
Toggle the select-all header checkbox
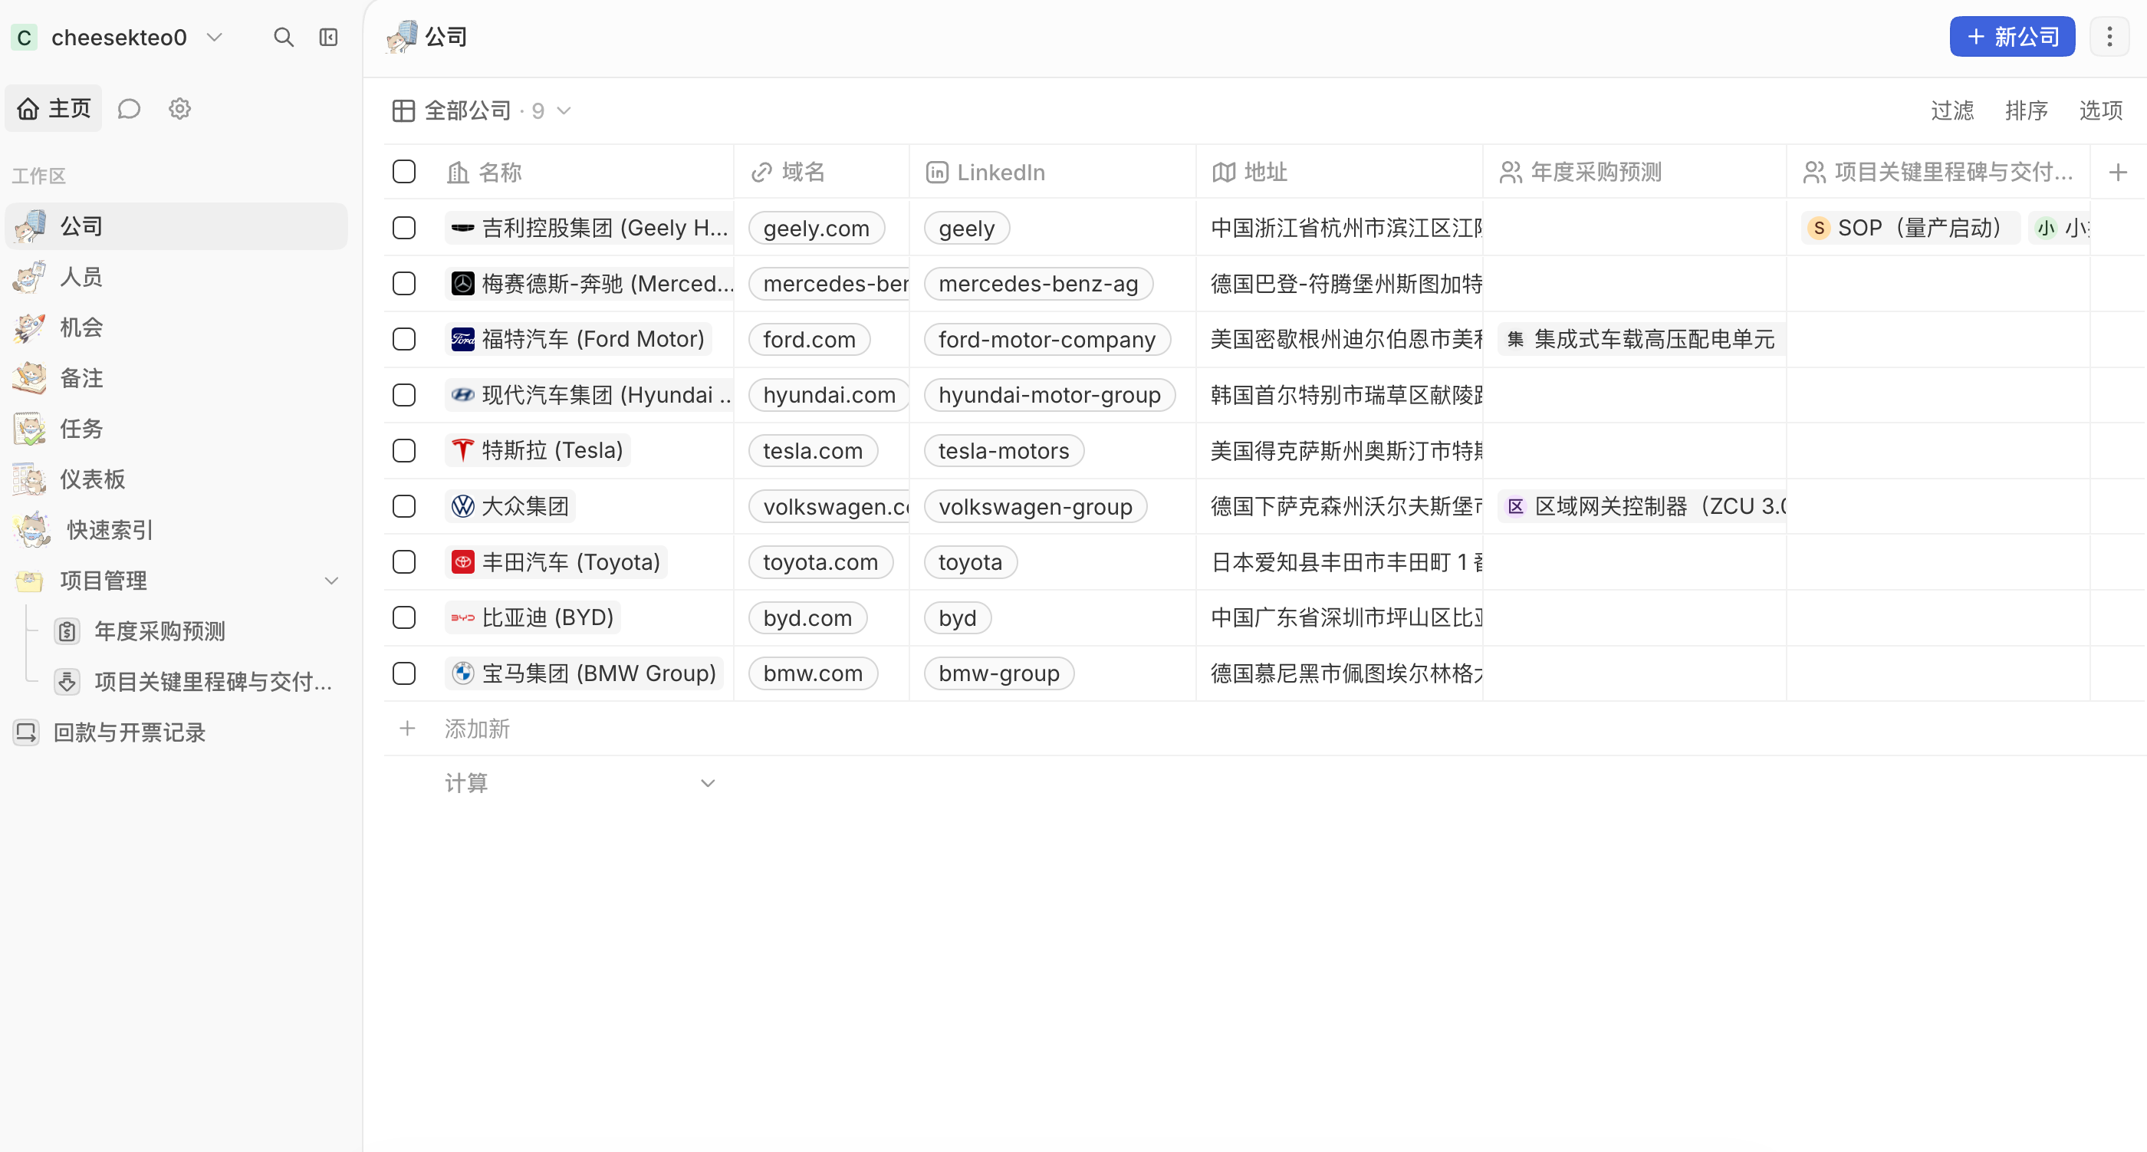click(x=404, y=172)
